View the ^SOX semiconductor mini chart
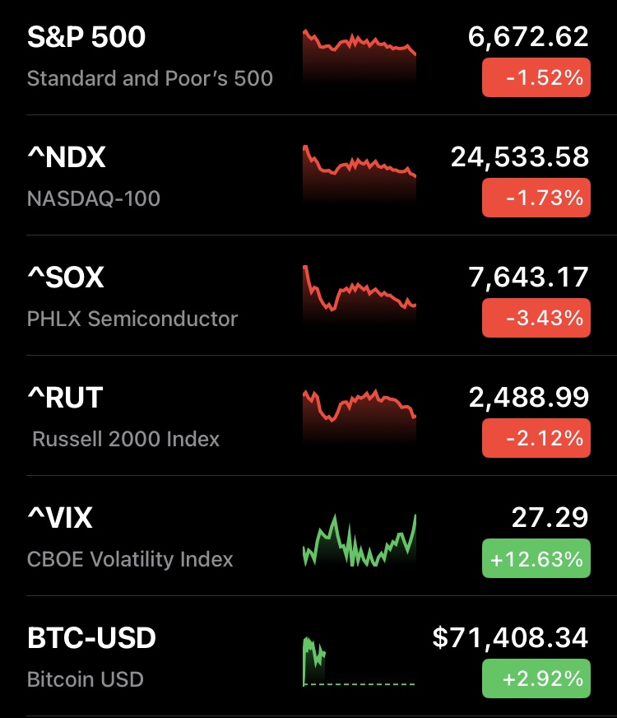617x718 pixels. [x=360, y=296]
